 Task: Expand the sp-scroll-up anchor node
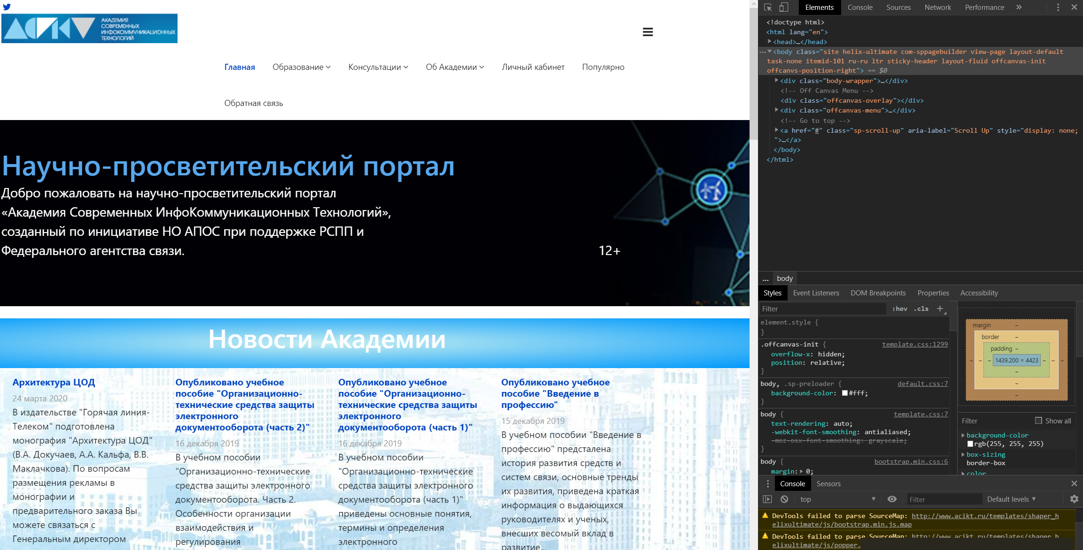(776, 130)
